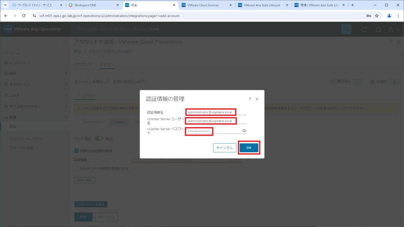Cancel the credential management dialog
Screen dimensions: 404x227
coord(225,148)
